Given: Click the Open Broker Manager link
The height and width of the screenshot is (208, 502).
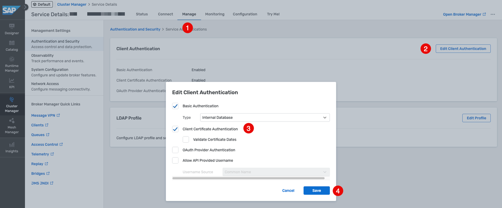Looking at the screenshot, I should pos(464,14).
